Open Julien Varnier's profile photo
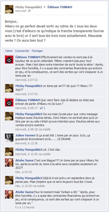Viewport: 109px width, 212px height. pyautogui.click(x=9, y=138)
